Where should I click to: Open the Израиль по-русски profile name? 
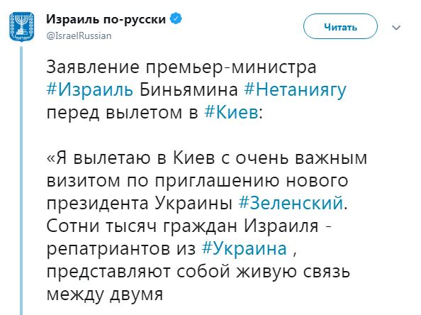pyautogui.click(x=106, y=19)
